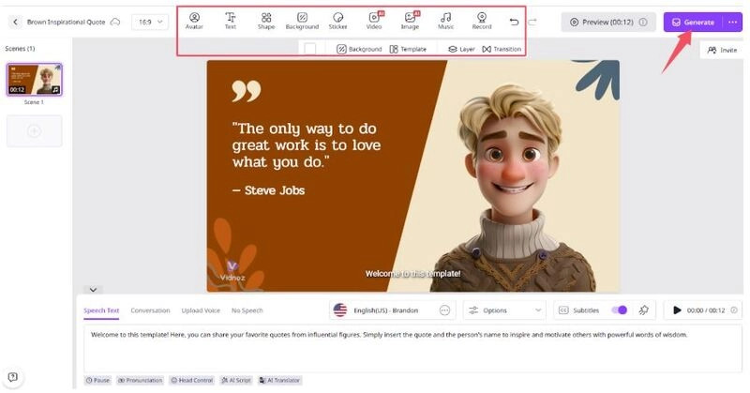Screen dimensions: 750x393
Task: Open the 16:9 aspect ratio dropdown
Action: (x=150, y=22)
